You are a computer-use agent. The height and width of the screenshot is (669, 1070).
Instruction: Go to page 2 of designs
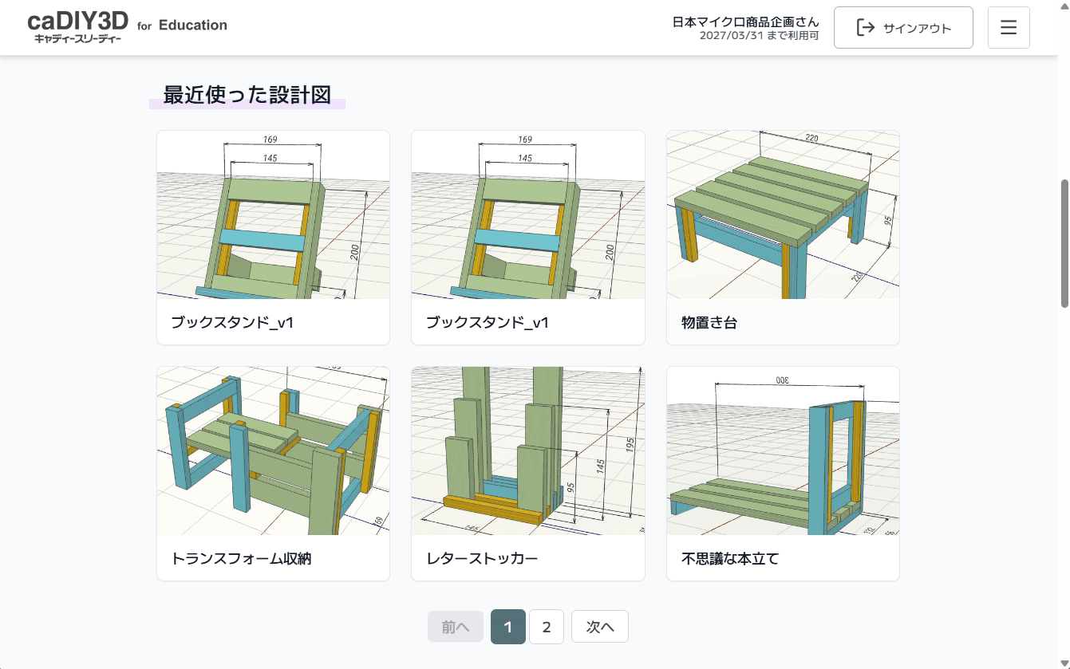pyautogui.click(x=547, y=627)
